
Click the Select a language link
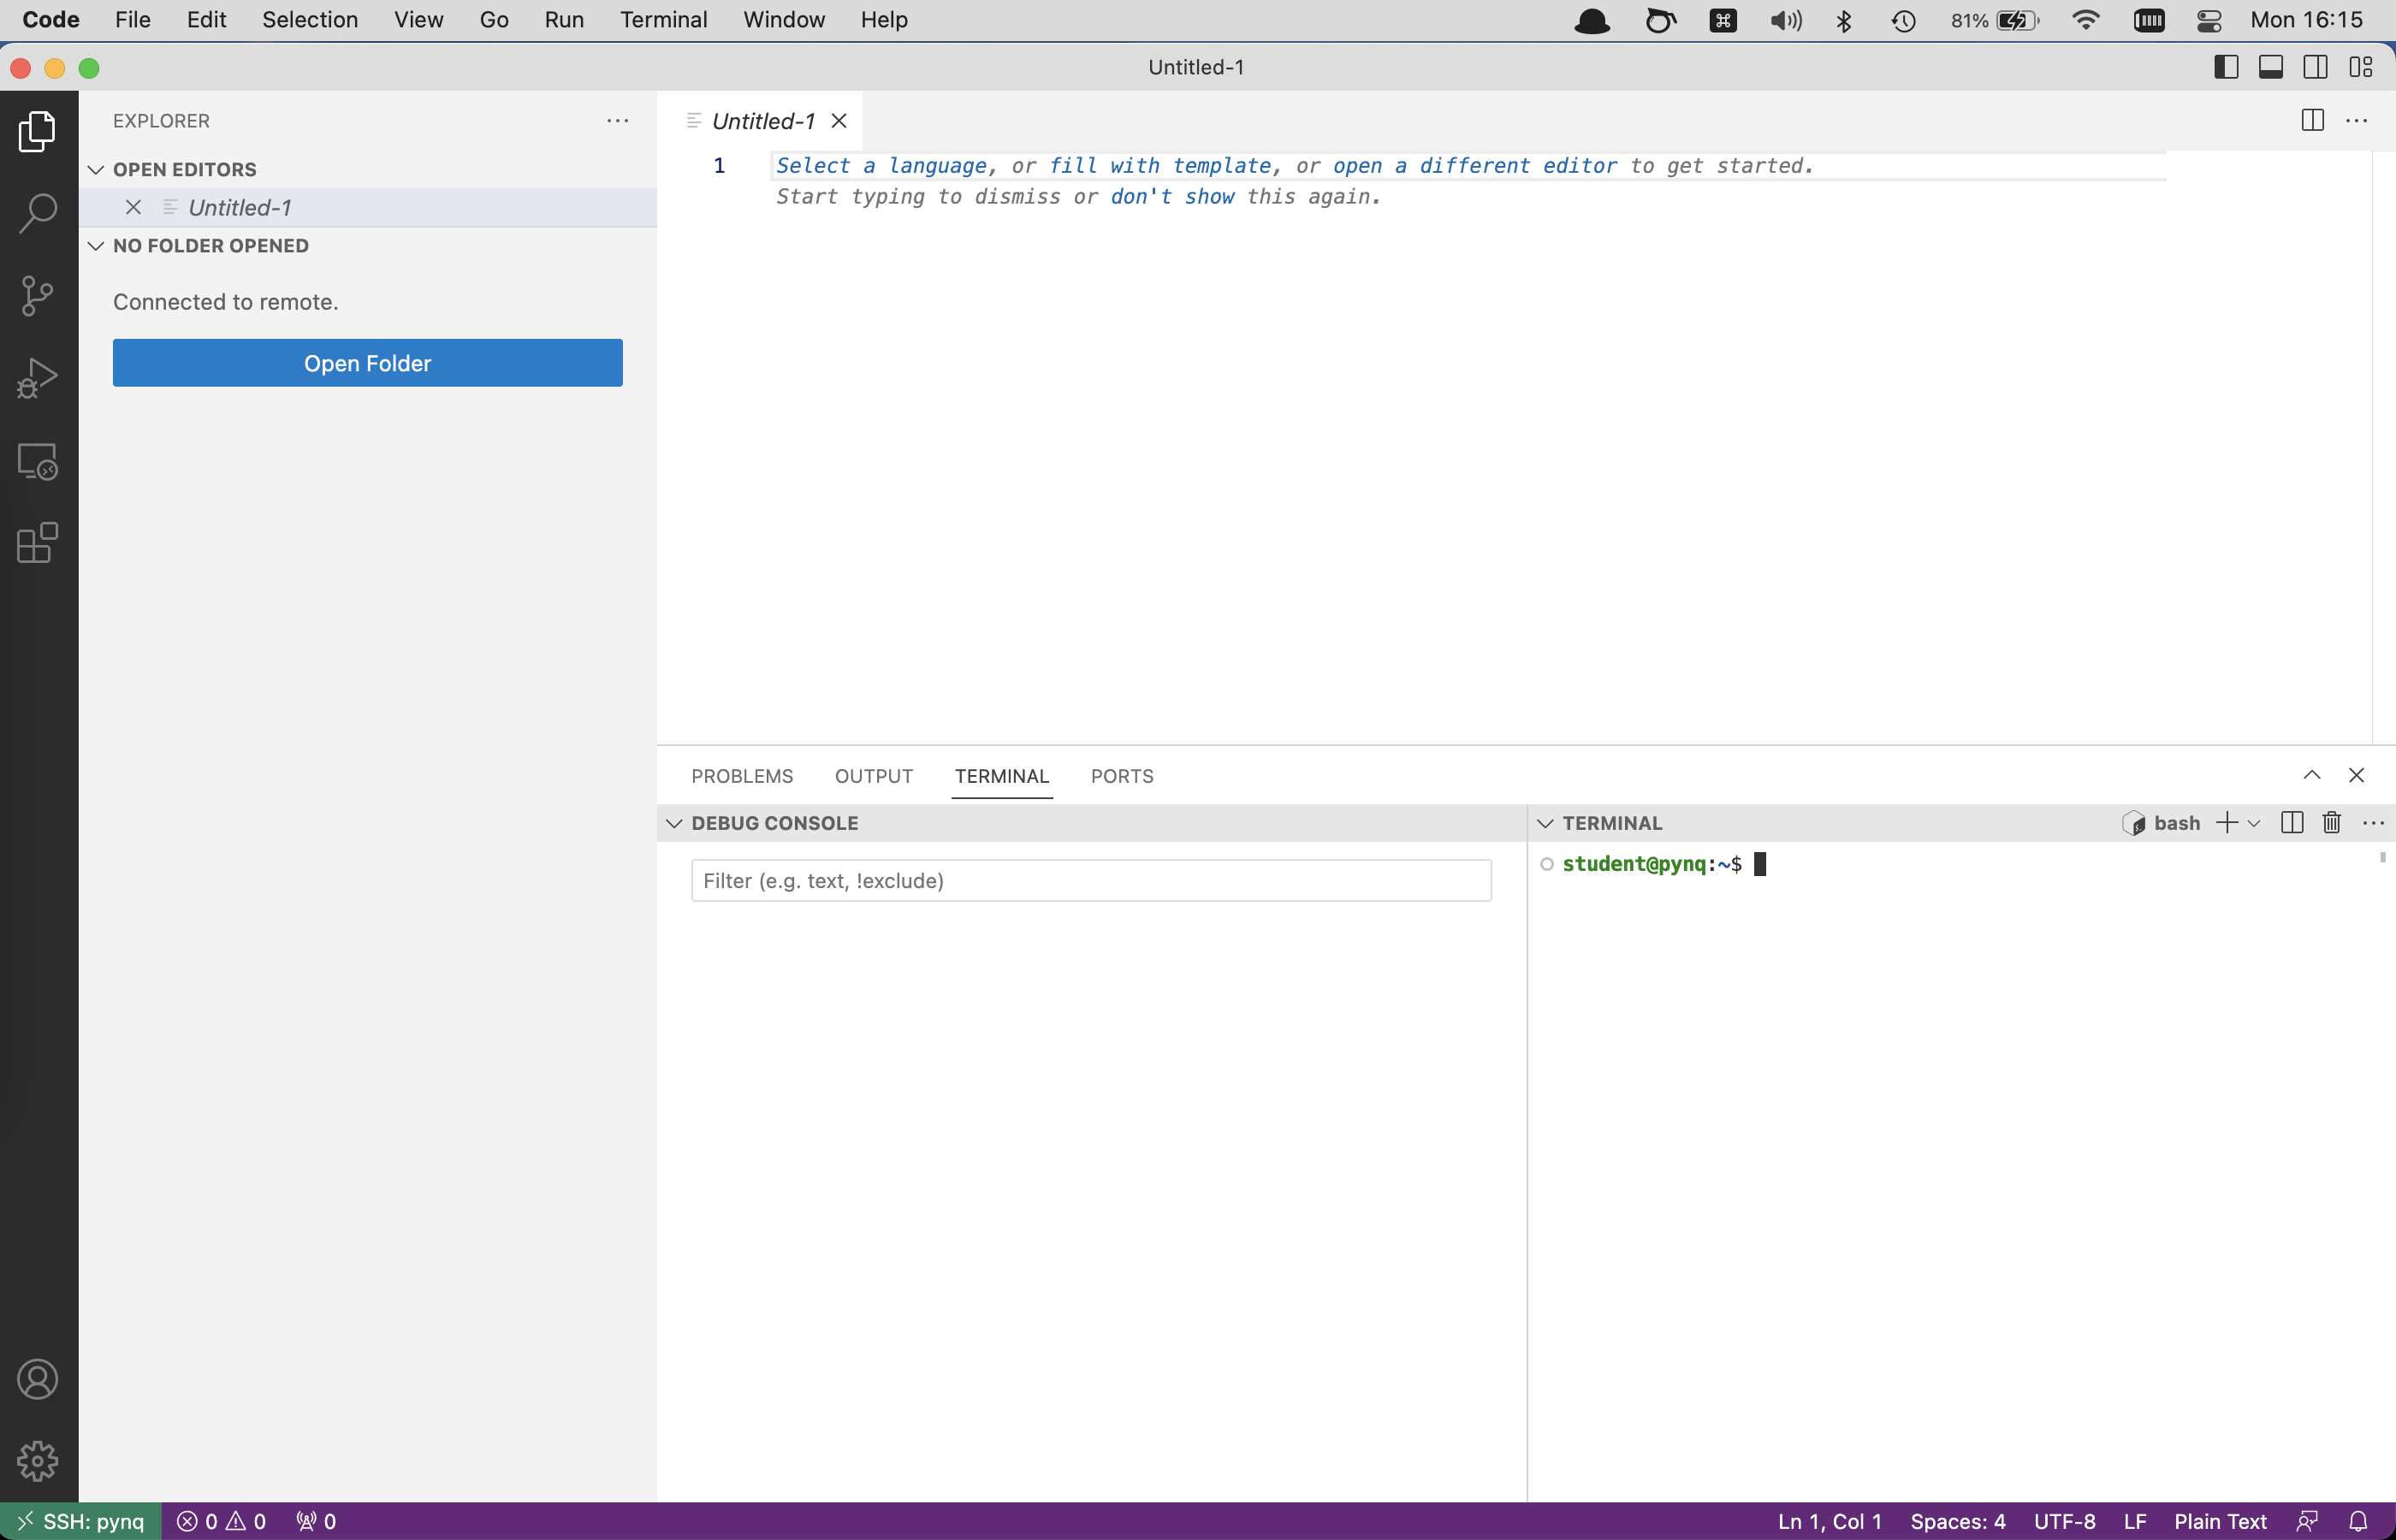pyautogui.click(x=881, y=165)
